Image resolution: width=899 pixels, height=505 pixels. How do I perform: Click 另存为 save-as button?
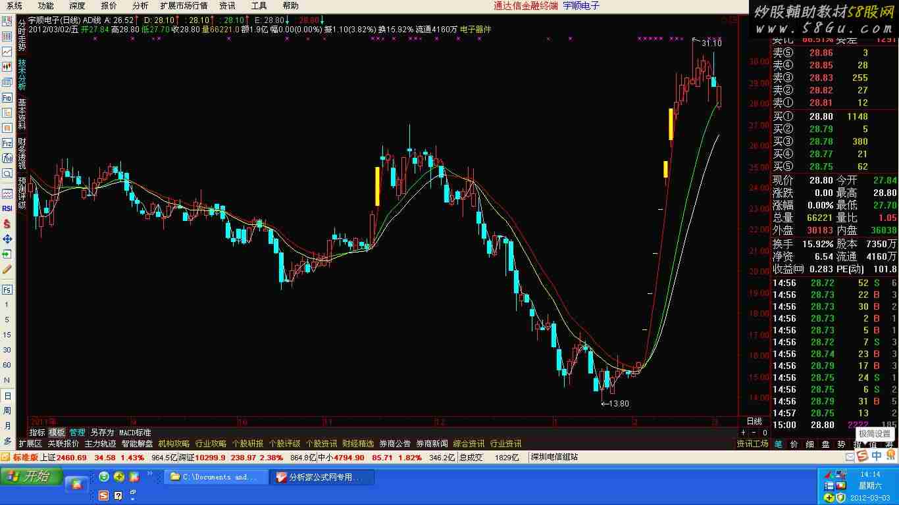point(102,433)
